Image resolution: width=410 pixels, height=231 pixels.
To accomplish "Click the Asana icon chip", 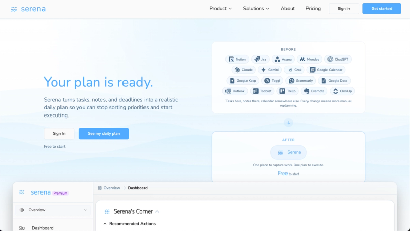I will tap(283, 59).
